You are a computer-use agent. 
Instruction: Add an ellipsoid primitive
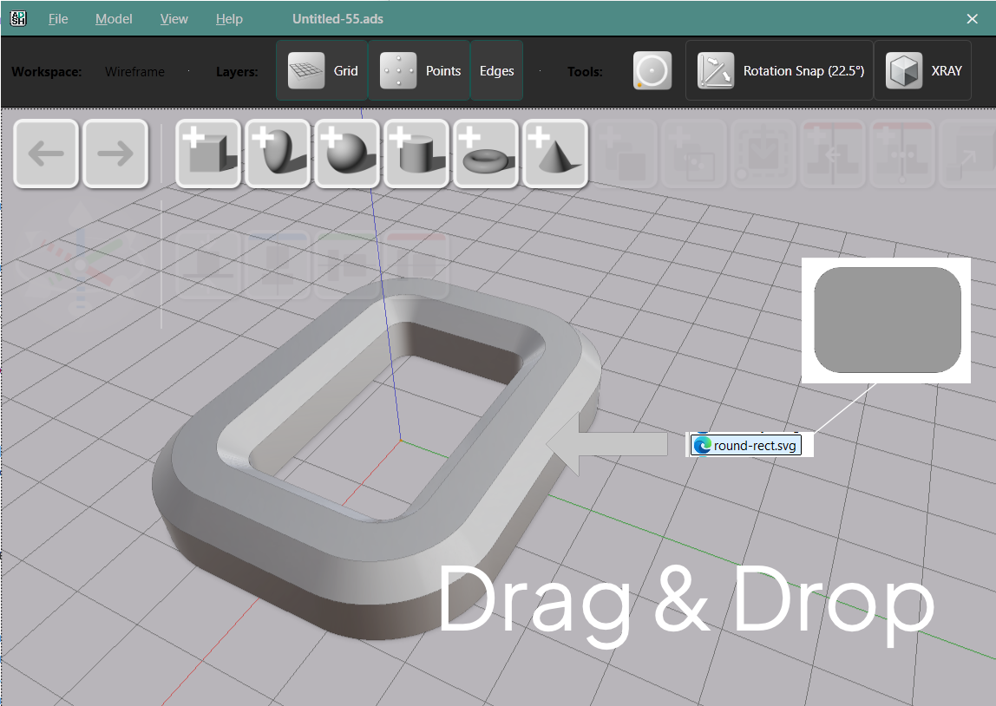277,154
